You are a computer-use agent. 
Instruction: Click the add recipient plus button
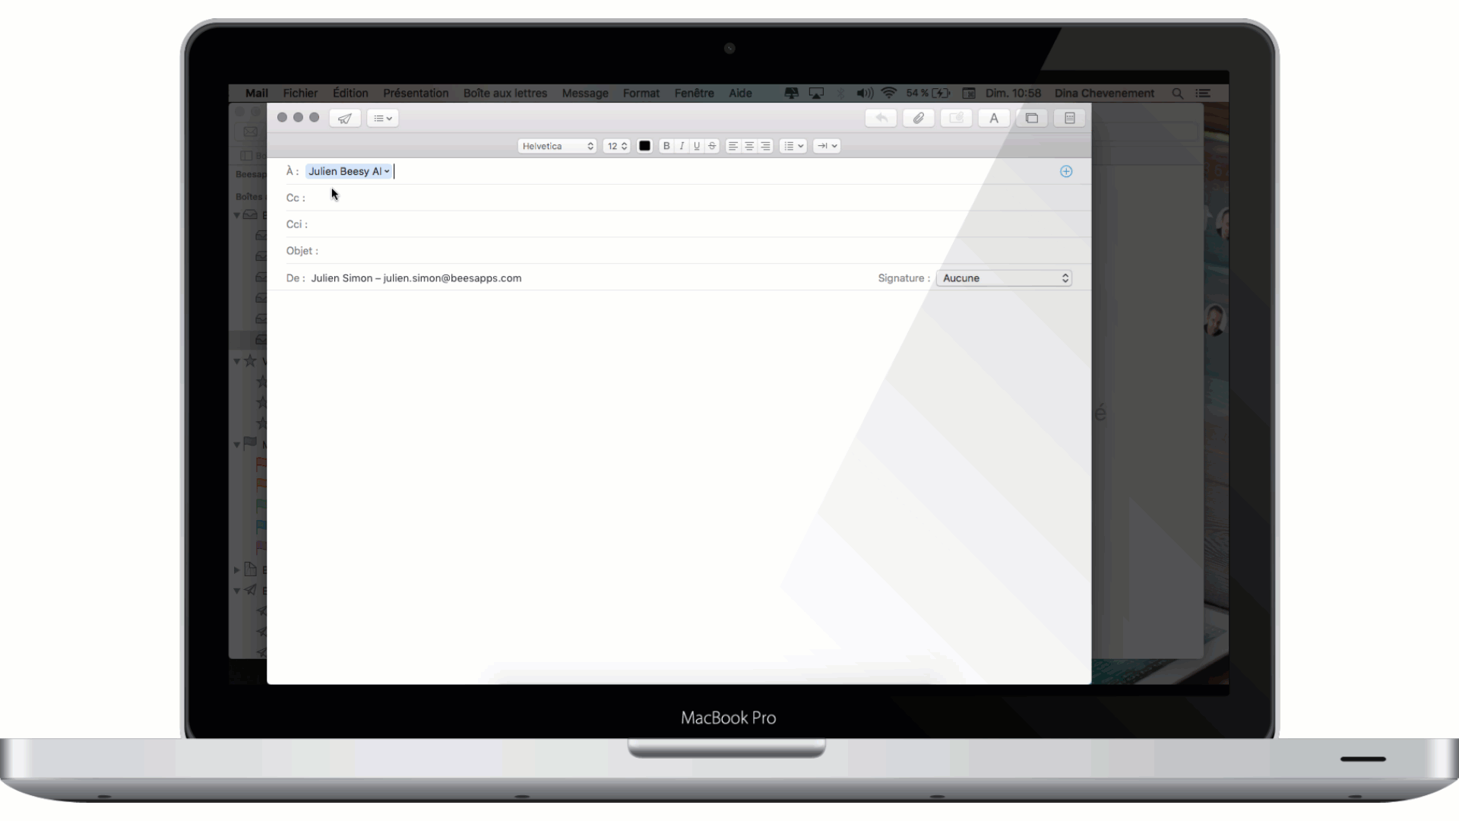pyautogui.click(x=1066, y=170)
